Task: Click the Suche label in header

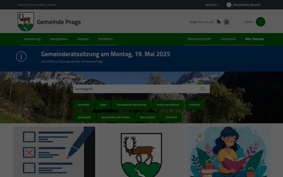Action: click(x=249, y=22)
